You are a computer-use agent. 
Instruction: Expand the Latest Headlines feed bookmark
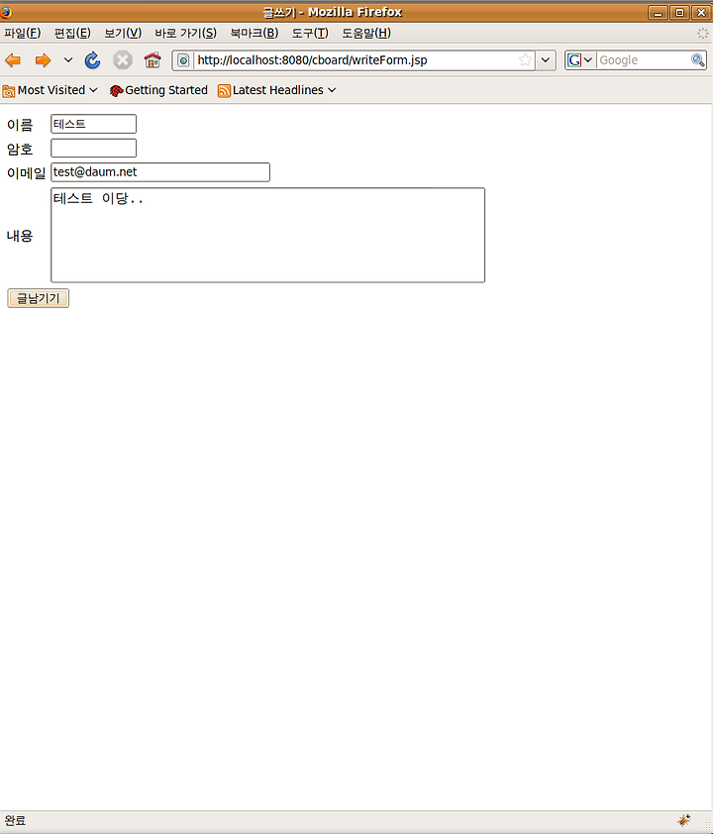pos(277,90)
